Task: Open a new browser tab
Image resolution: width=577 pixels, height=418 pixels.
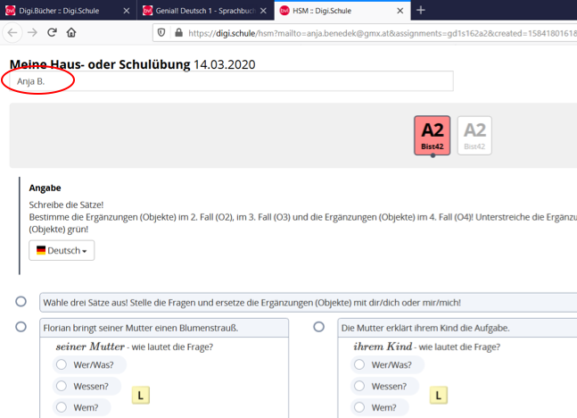Action: point(421,10)
